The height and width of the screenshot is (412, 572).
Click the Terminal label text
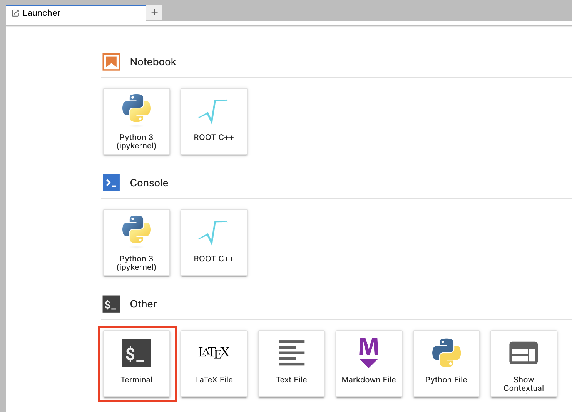137,380
